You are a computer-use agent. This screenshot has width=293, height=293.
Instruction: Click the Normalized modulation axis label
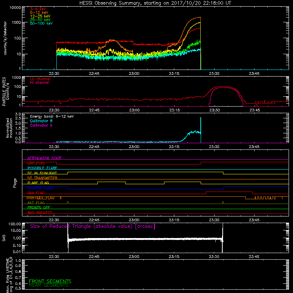coord(9,128)
